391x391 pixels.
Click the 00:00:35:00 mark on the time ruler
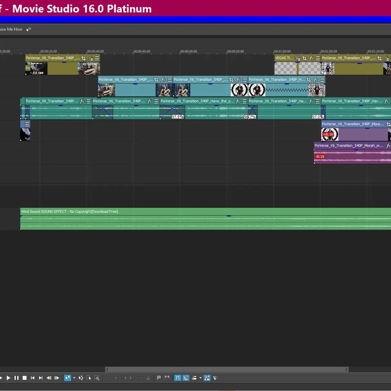(48, 52)
